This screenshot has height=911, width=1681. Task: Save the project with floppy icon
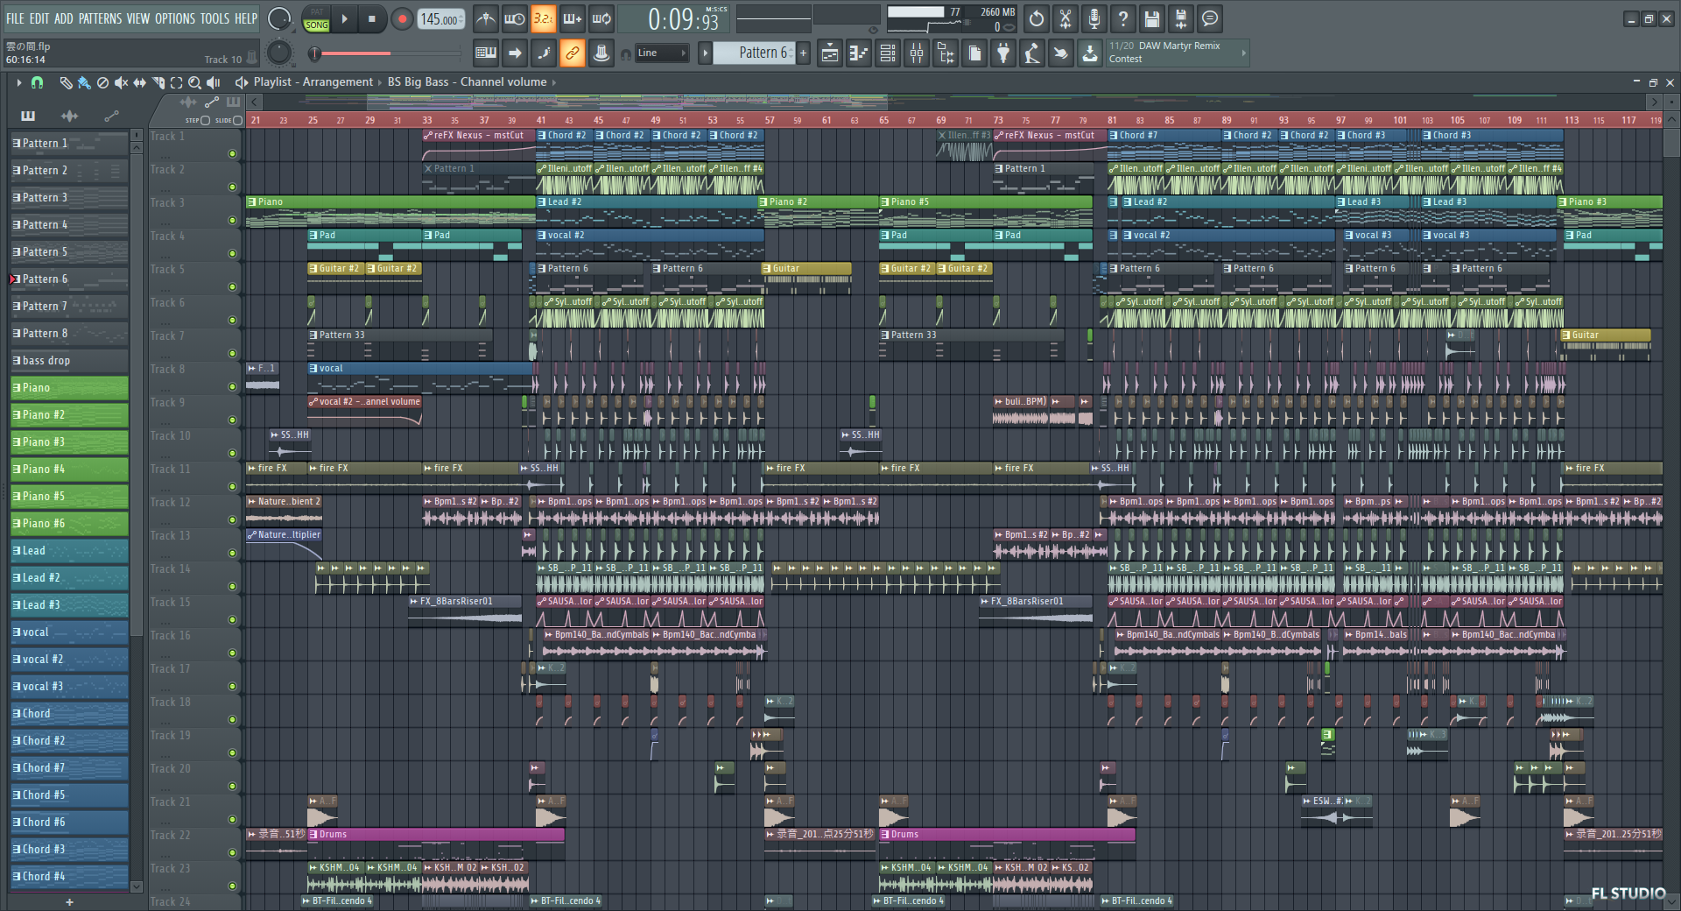coord(1152,18)
